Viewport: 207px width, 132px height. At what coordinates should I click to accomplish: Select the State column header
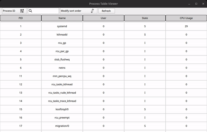point(145,18)
